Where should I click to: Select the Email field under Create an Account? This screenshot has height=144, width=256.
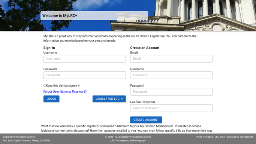[171, 58]
